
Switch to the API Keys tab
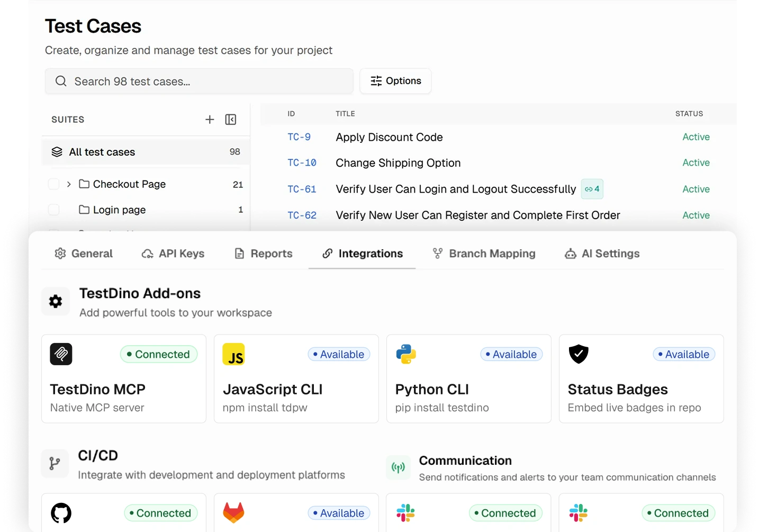point(173,254)
